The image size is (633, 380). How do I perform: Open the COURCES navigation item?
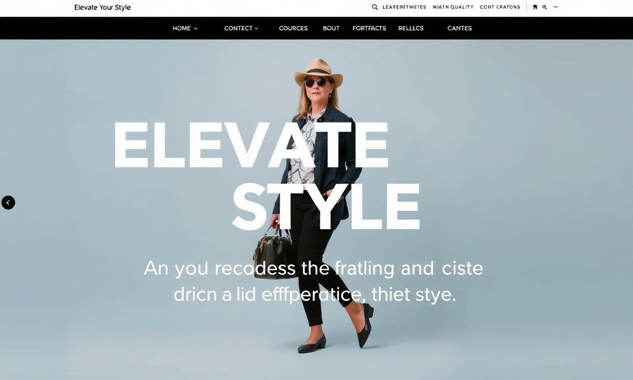(x=293, y=28)
